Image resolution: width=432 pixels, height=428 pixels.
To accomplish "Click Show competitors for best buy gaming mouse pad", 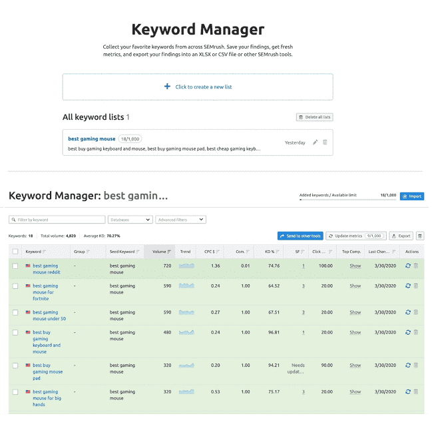I will [x=355, y=365].
